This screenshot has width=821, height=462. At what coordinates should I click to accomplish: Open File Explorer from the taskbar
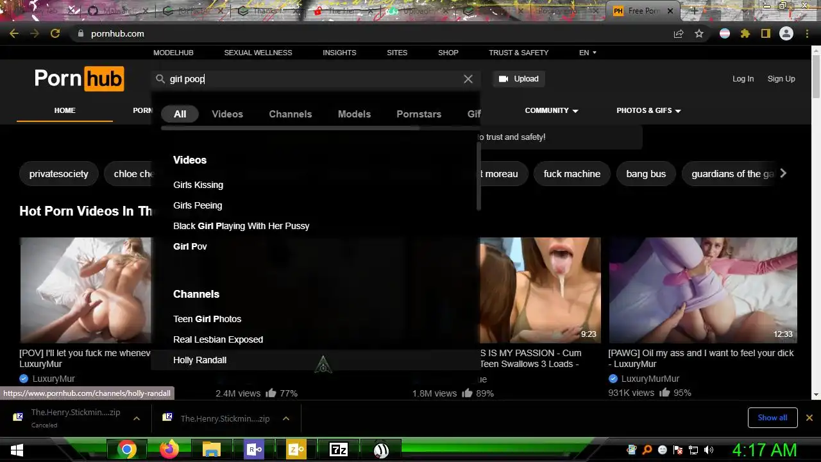tap(212, 450)
